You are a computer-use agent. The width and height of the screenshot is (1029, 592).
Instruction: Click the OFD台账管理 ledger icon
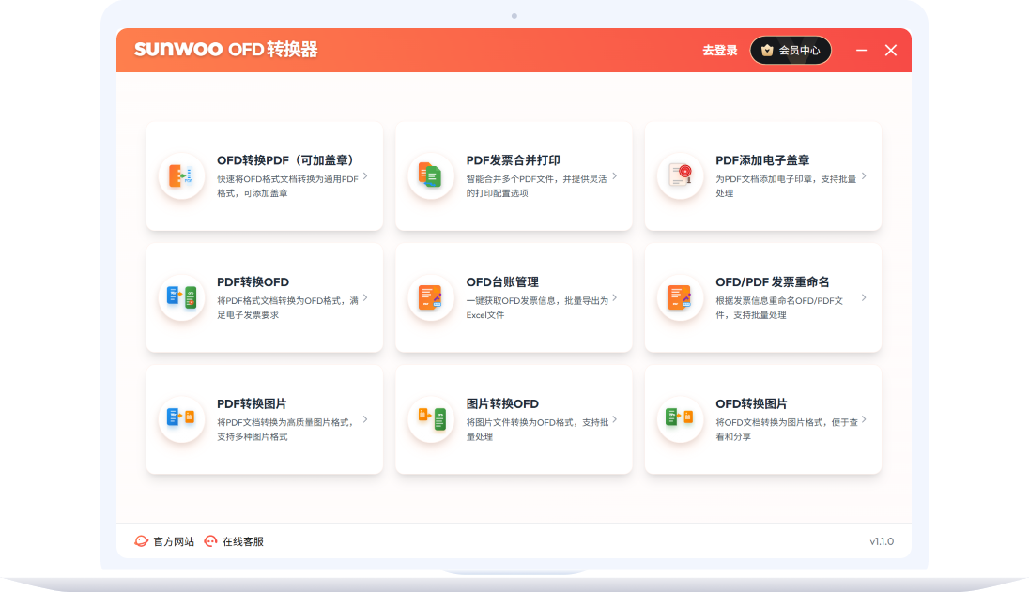[x=430, y=296]
